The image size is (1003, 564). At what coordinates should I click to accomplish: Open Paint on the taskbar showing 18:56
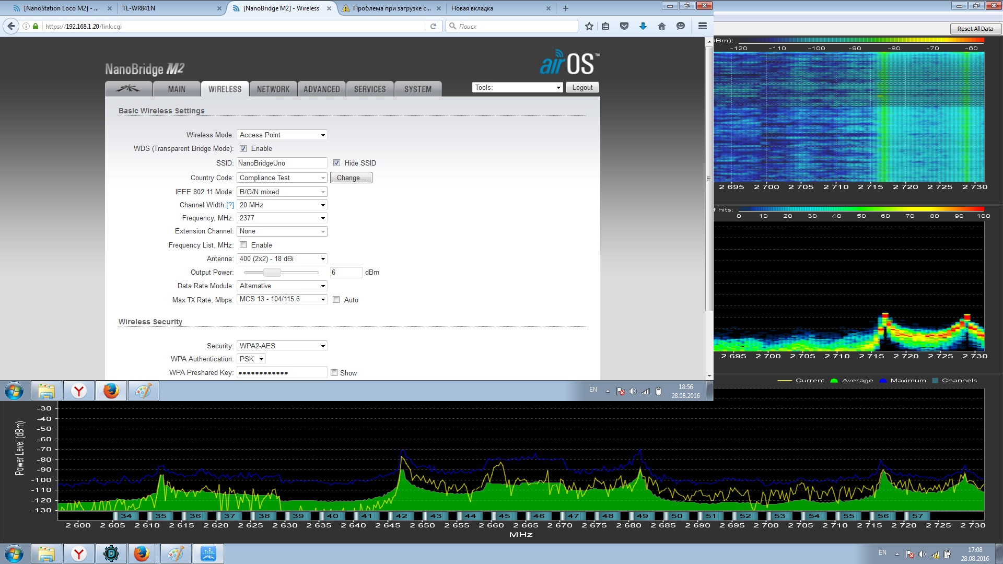point(144,391)
